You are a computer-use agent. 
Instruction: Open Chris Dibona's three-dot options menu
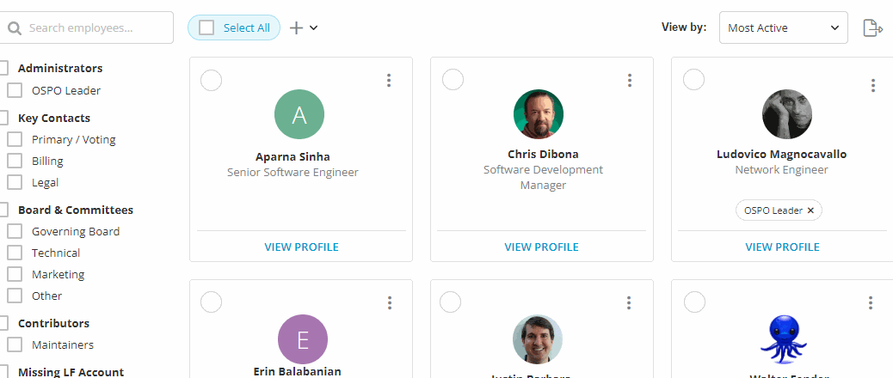click(630, 81)
